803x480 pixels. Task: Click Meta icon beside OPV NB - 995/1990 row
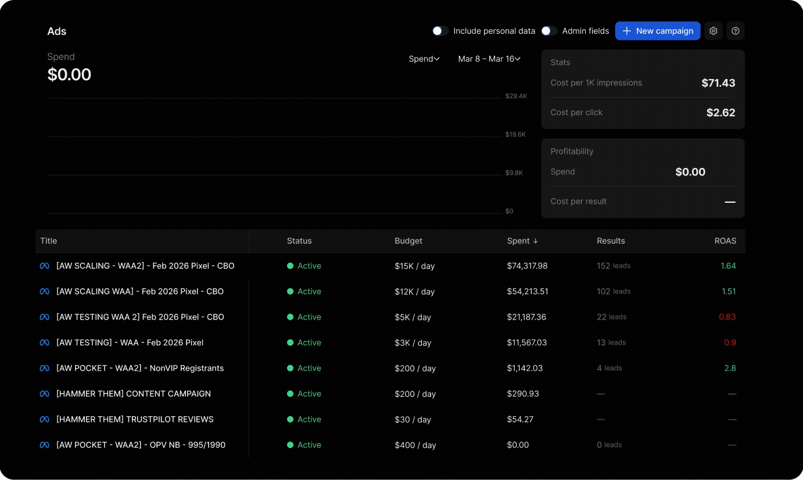coord(44,445)
